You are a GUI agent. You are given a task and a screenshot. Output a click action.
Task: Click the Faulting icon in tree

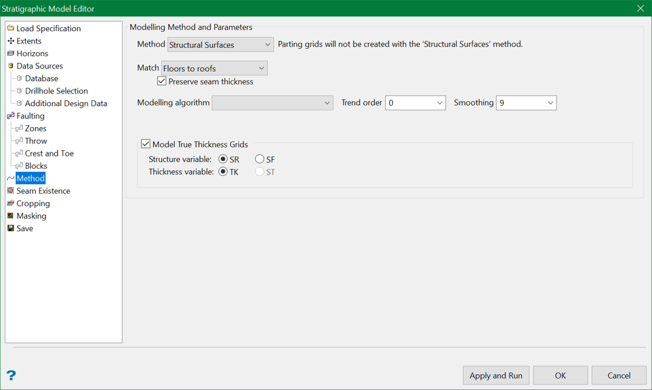(10, 116)
